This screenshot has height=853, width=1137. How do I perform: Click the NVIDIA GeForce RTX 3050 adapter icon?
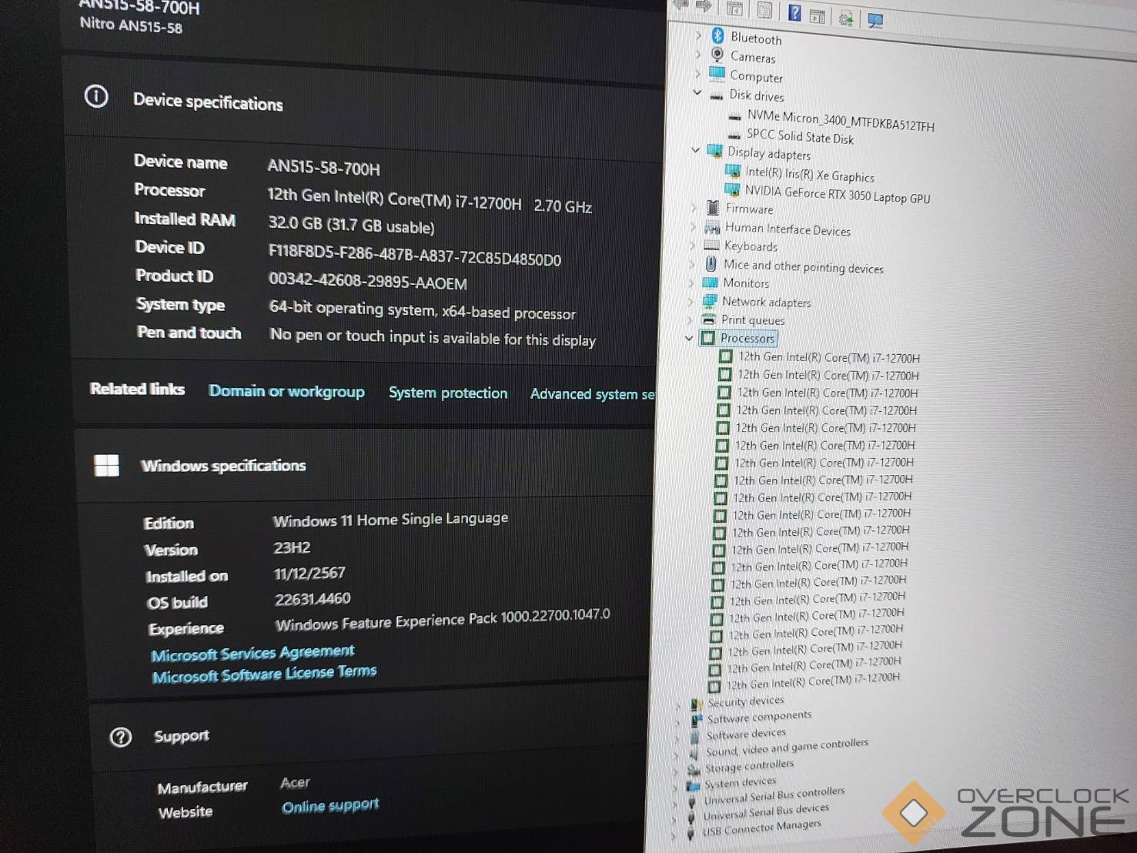pos(732,189)
